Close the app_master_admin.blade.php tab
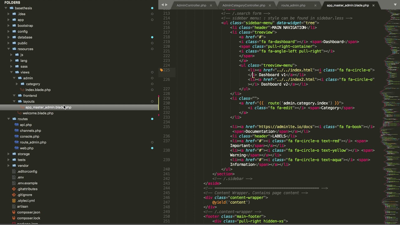The width and height of the screenshot is (400, 225). click(x=373, y=5)
